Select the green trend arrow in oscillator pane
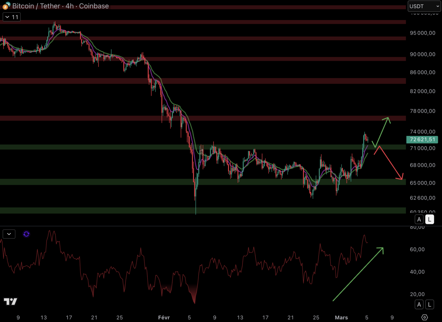This screenshot has width=442, height=322. pyautogui.click(x=358, y=274)
